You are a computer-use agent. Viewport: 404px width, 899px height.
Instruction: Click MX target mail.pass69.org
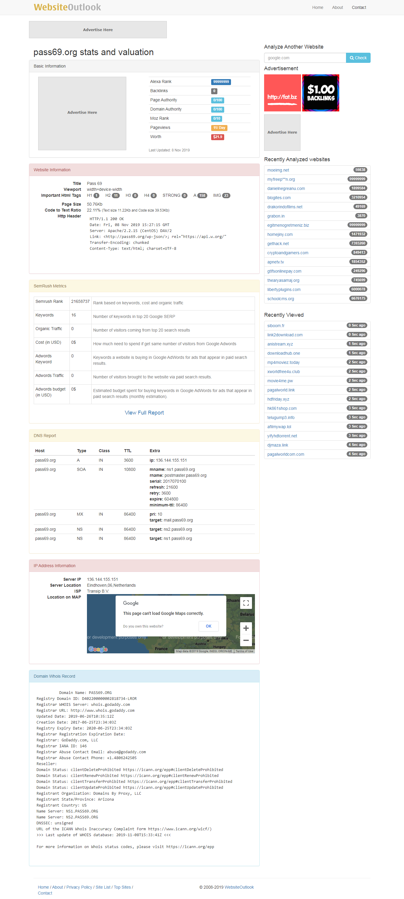[178, 520]
